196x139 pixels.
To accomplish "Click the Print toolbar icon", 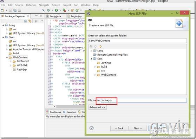I will click(x=19, y=11).
